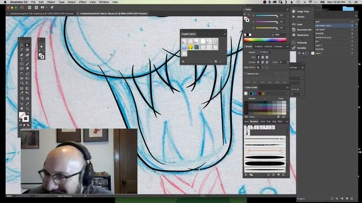Align stroke to center
Viewport: 362px width, 203px height.
coord(258,68)
